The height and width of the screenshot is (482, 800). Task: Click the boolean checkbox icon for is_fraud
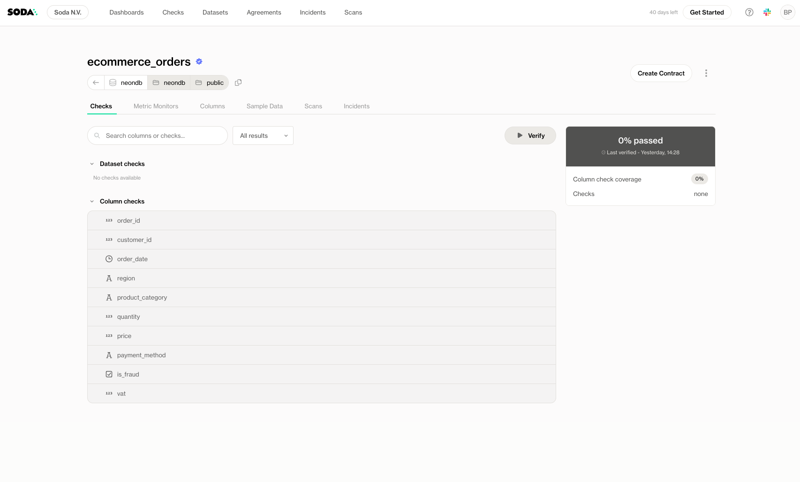[109, 374]
